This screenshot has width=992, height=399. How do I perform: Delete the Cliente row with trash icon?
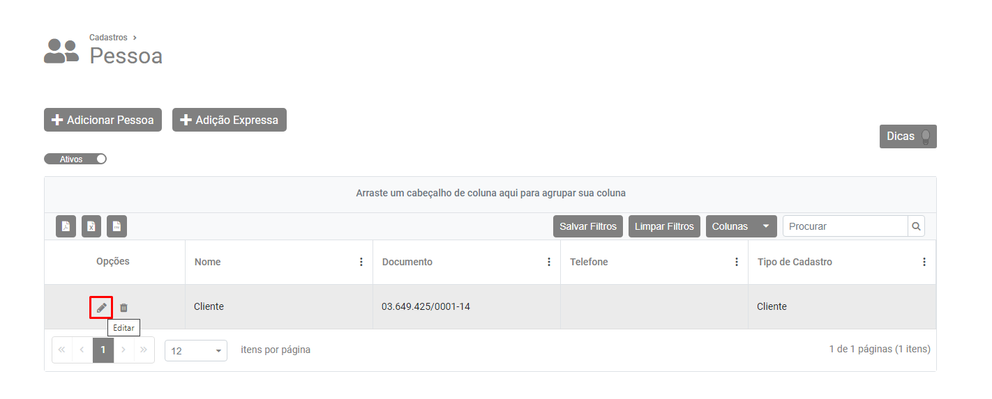point(123,307)
